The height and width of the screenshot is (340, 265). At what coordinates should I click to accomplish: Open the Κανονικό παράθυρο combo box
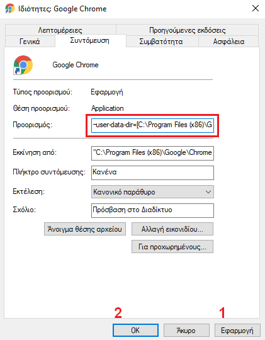pos(152,192)
